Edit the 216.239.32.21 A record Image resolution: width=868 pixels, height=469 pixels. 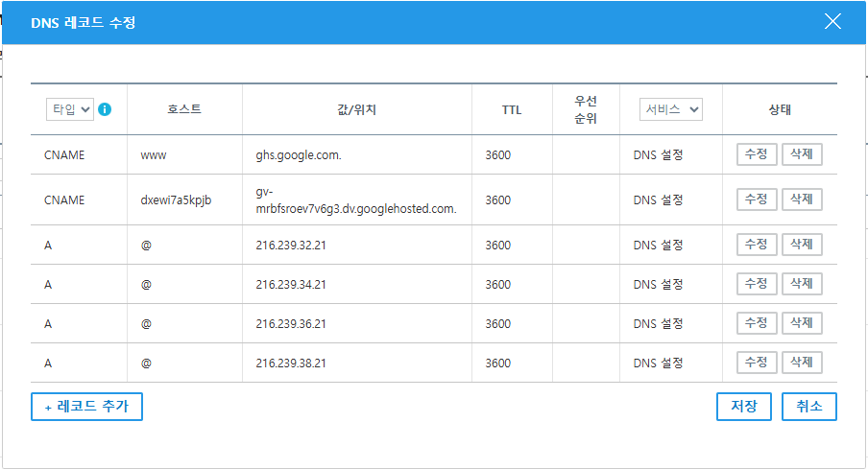(x=757, y=245)
